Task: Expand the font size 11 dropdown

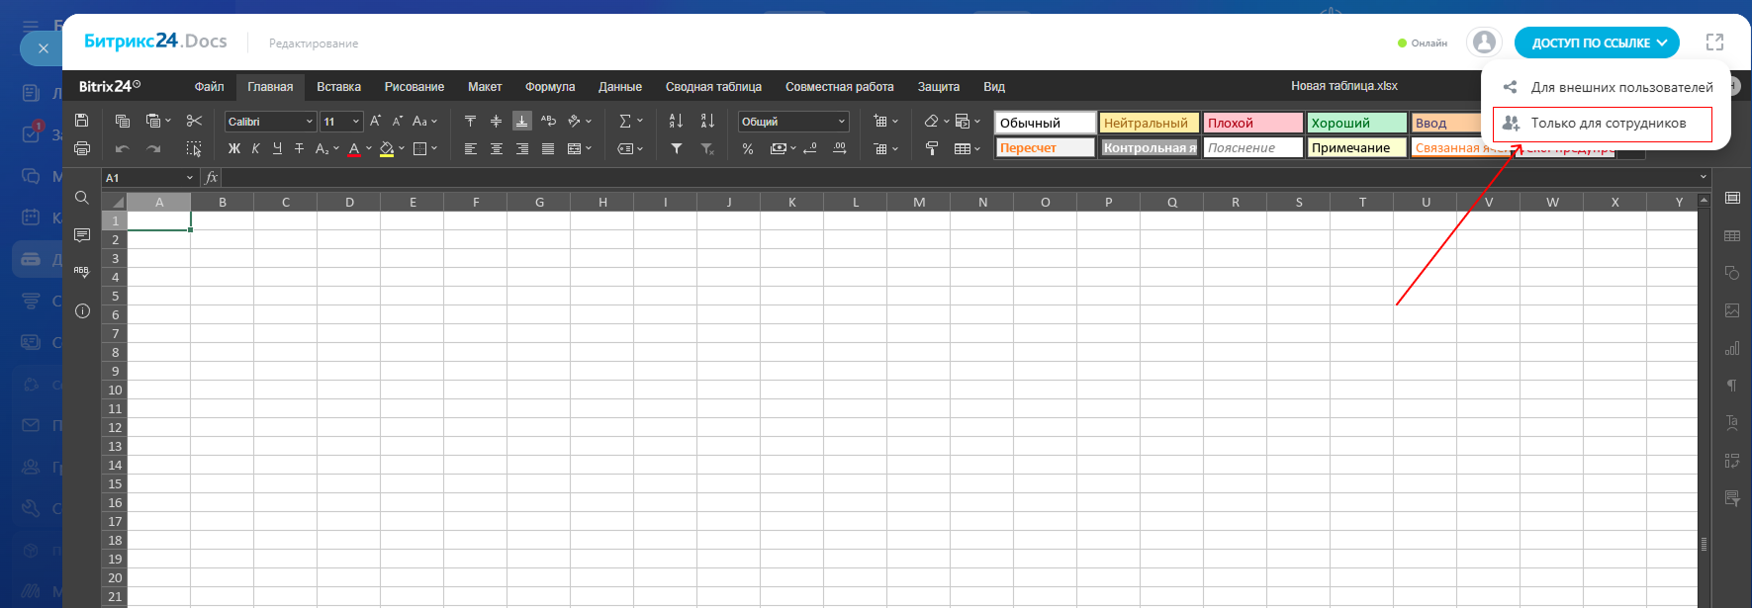Action: pos(356,122)
